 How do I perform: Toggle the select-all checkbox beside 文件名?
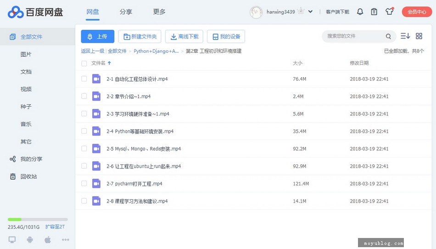click(x=84, y=63)
